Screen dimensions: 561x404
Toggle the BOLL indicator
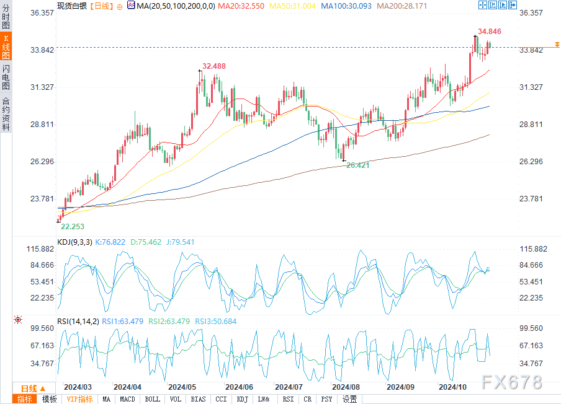[x=151, y=399]
